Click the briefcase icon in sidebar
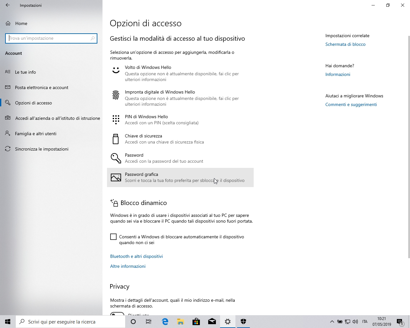The height and width of the screenshot is (328, 410). (8, 118)
